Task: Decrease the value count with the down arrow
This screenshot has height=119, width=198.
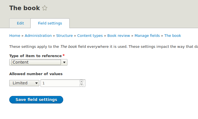Action: pyautogui.click(x=81, y=85)
